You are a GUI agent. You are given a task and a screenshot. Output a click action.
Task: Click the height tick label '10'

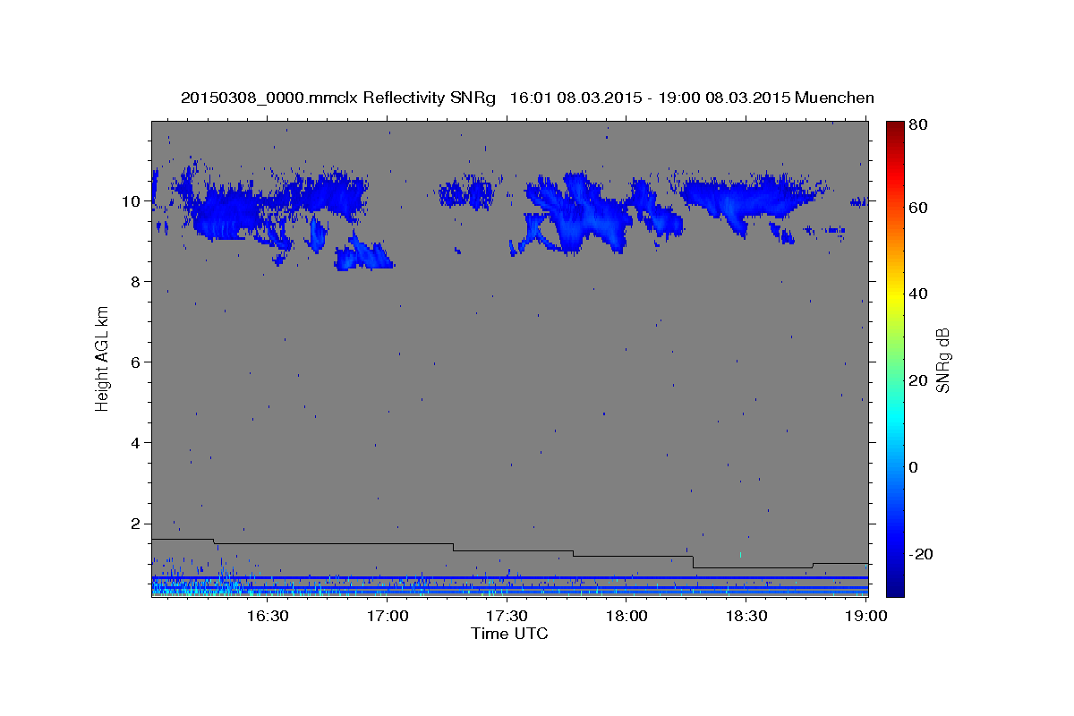[132, 200]
